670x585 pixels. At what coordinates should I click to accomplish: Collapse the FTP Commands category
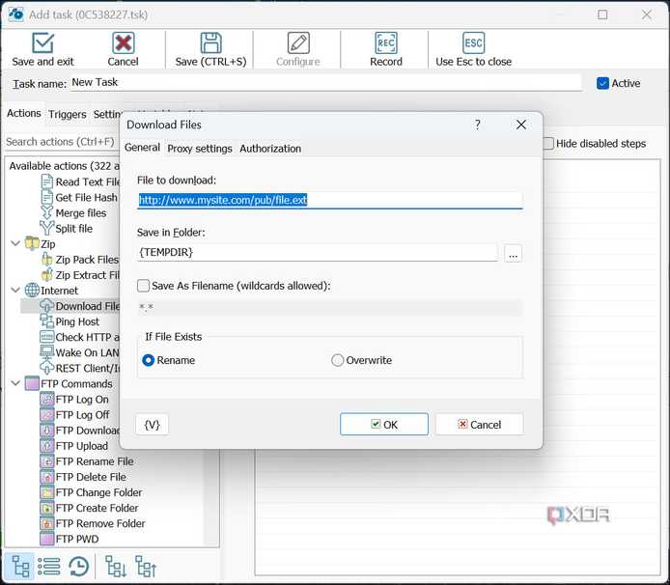(x=15, y=383)
